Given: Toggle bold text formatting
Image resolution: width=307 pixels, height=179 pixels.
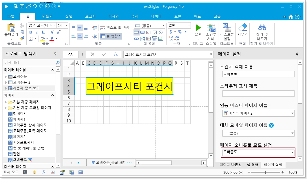Looking at the screenshot, I should (31, 32).
